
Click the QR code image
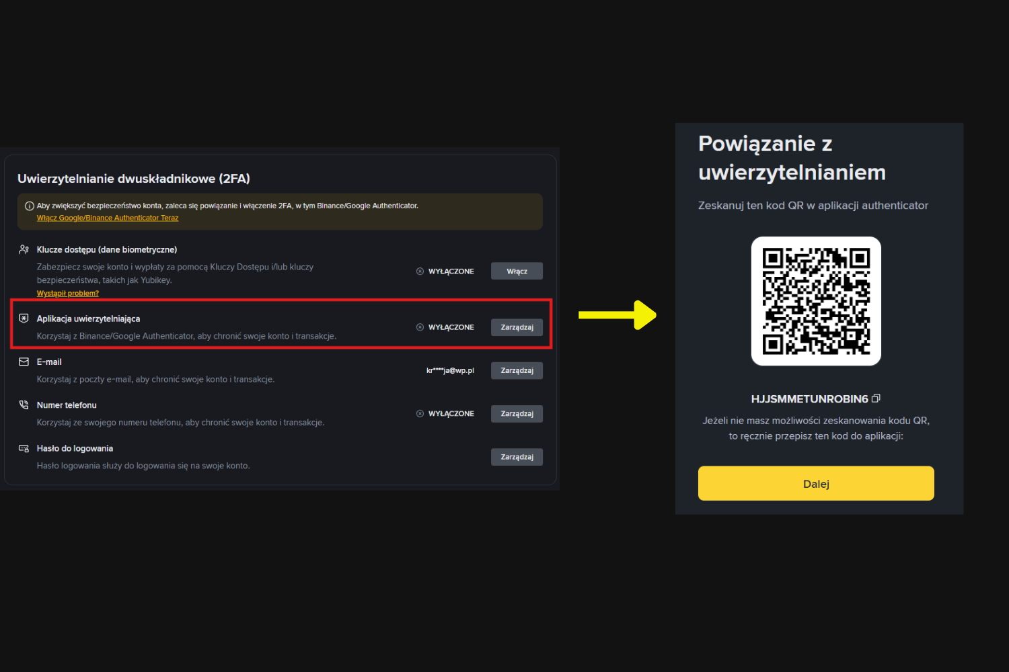(x=816, y=301)
